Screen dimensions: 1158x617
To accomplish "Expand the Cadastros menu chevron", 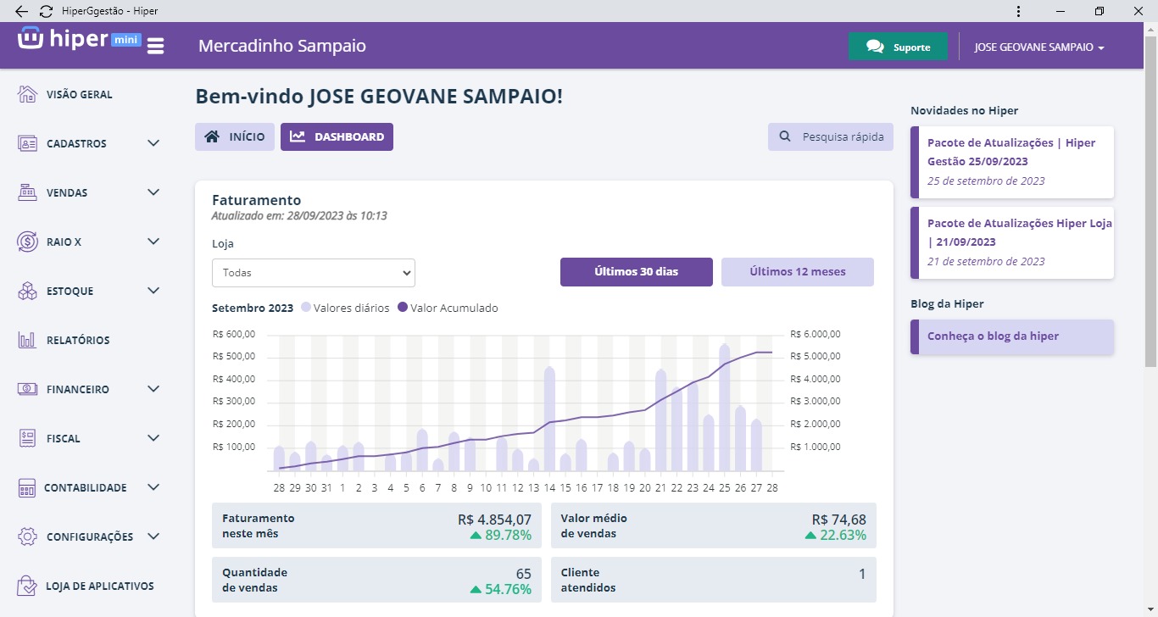I will (x=153, y=143).
